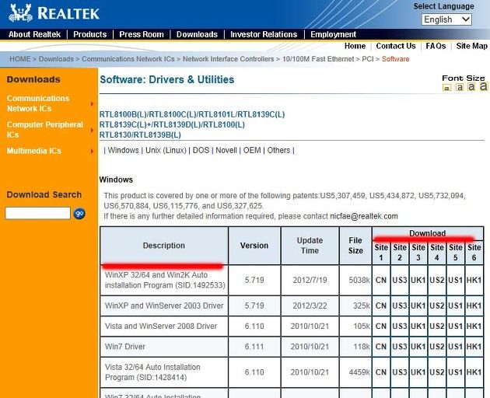
Task: Download Vista 32/64 Auto Installation from UK1
Action: click(418, 372)
